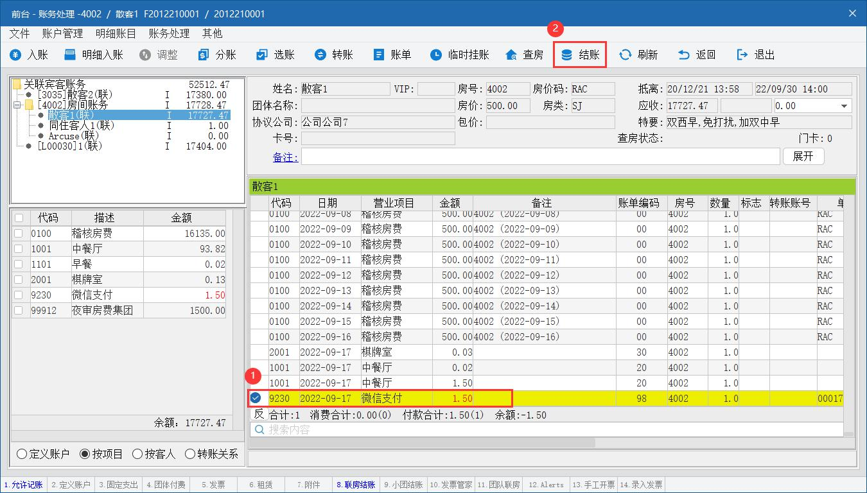Click the 选账 toolbar icon
Screen dimensions: 867x493
tap(261, 55)
